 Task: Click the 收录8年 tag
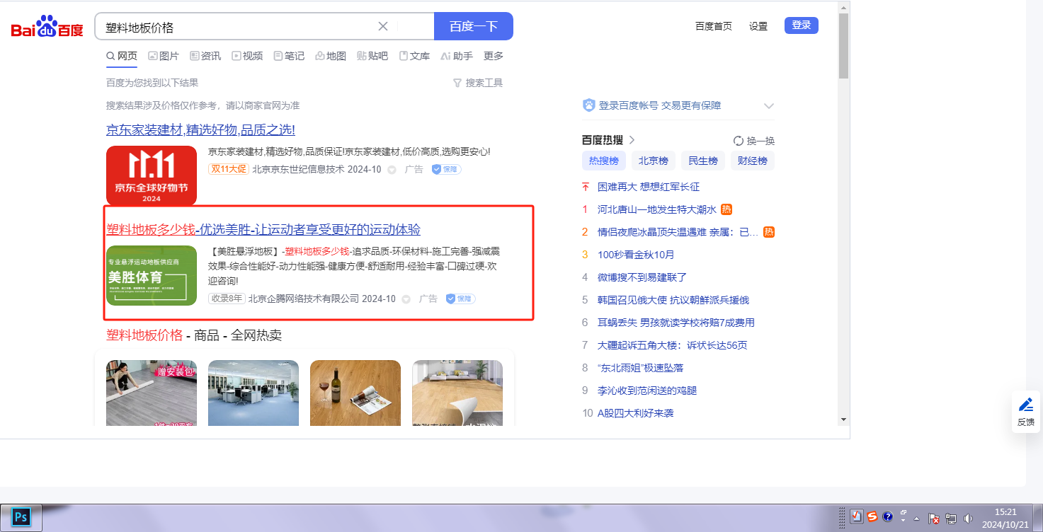tap(227, 299)
